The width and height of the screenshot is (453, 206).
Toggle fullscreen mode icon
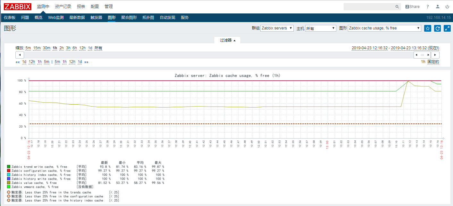click(447, 28)
